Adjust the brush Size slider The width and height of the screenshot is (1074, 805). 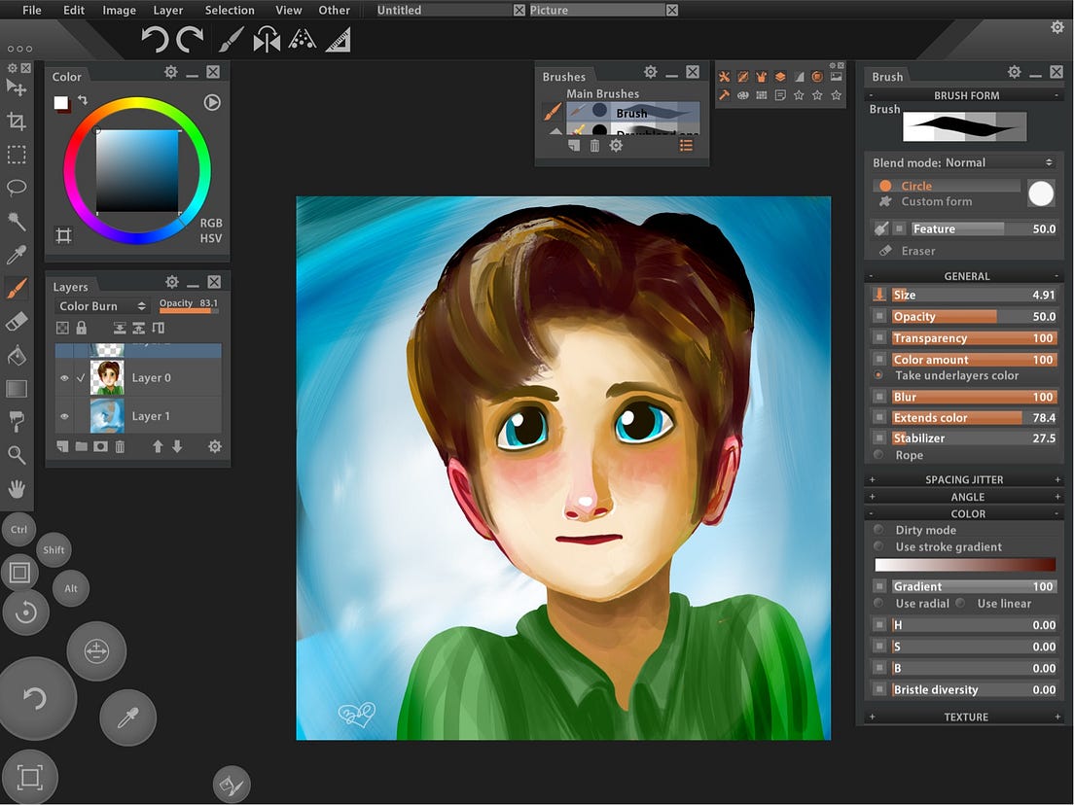[x=974, y=295]
